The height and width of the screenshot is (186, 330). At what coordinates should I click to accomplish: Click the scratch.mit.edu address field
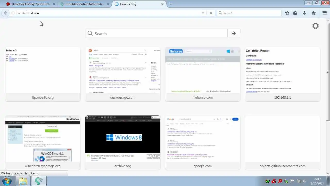tap(108, 13)
